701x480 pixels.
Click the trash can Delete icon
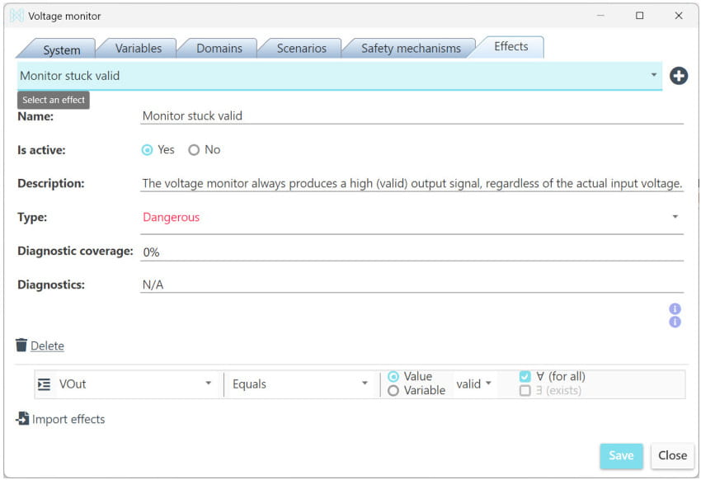click(x=21, y=346)
